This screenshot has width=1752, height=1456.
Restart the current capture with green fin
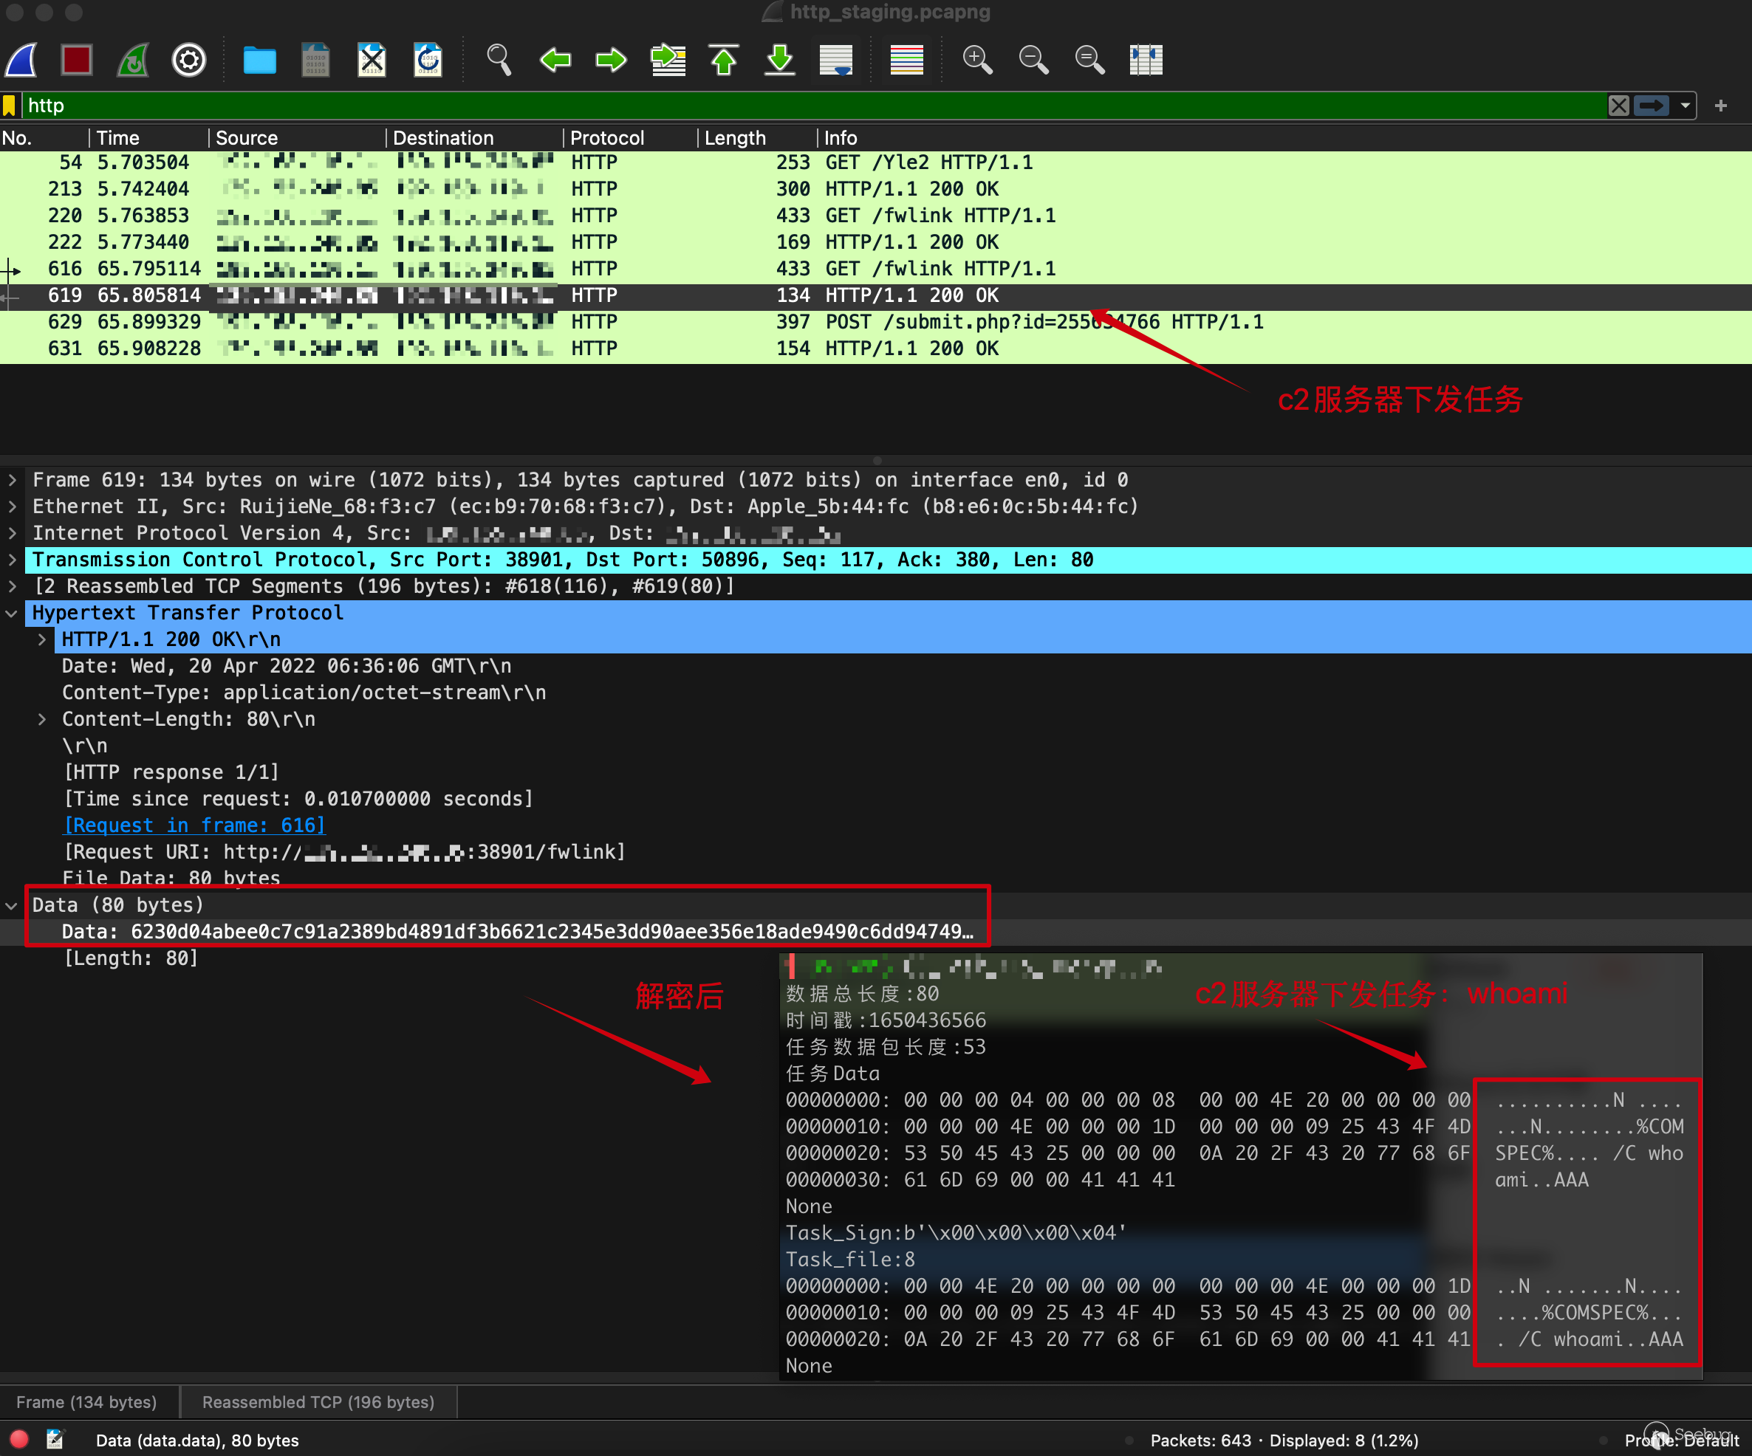(134, 60)
